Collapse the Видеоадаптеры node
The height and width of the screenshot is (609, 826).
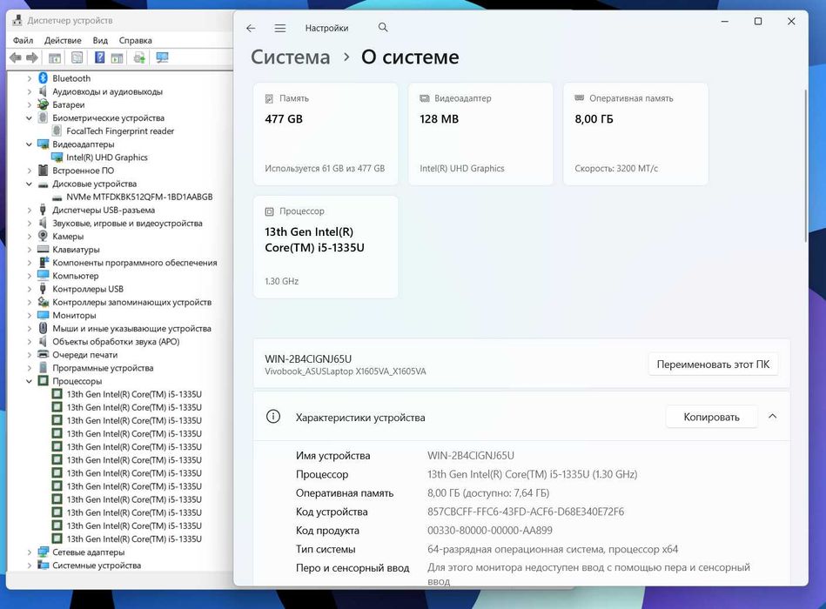[x=30, y=144]
